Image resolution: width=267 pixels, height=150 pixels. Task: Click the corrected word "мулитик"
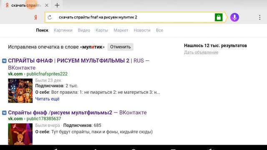click(92, 47)
